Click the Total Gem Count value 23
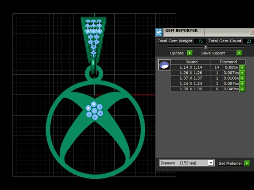254x190 pixels. coord(249,41)
